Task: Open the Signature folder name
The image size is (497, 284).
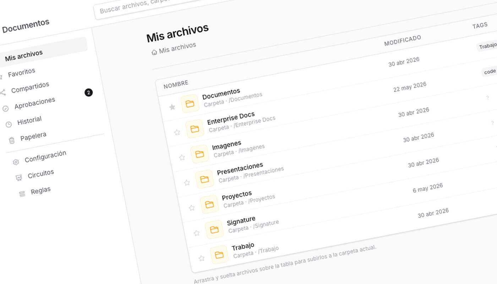Action: pyautogui.click(x=241, y=221)
